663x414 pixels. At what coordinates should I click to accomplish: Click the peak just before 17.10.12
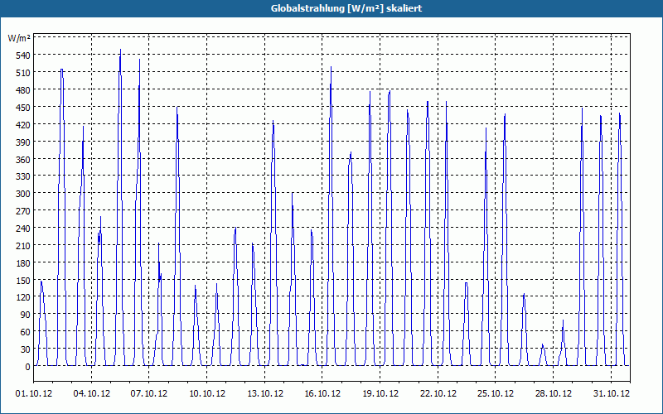pos(331,67)
